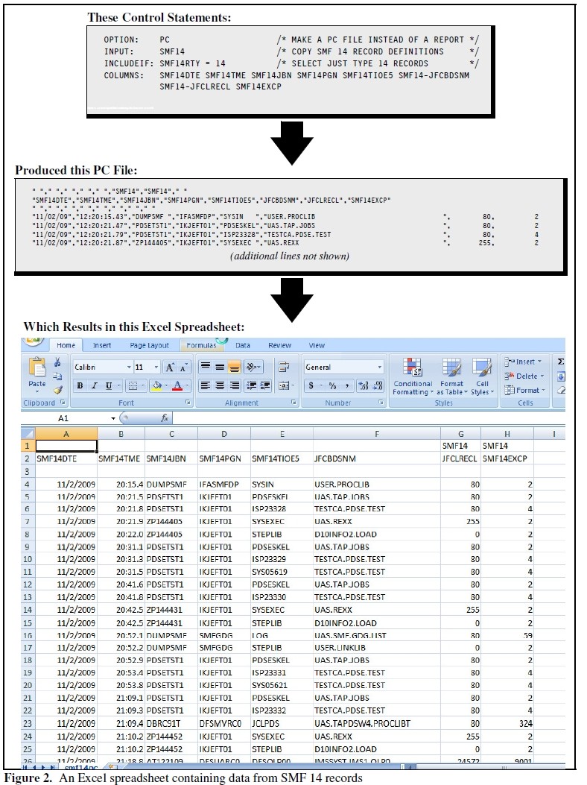The width and height of the screenshot is (587, 785).
Task: Toggle Underline formatting
Action: click(x=109, y=385)
